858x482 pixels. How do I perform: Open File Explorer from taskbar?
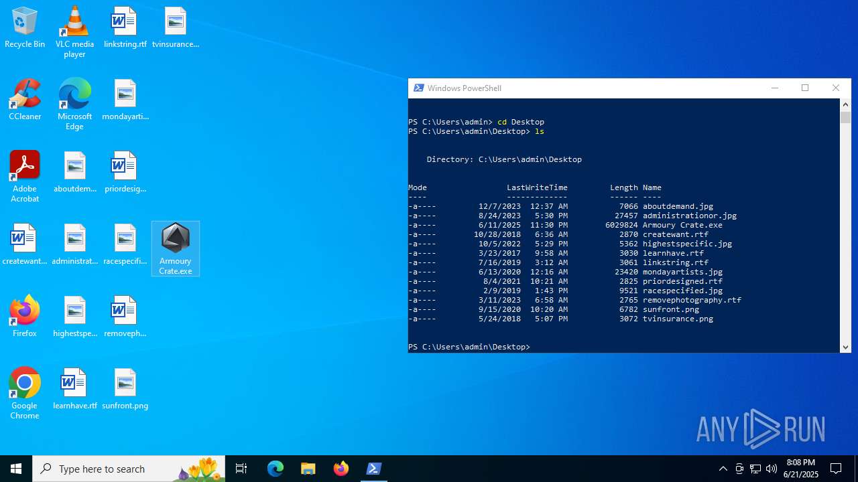click(x=308, y=469)
